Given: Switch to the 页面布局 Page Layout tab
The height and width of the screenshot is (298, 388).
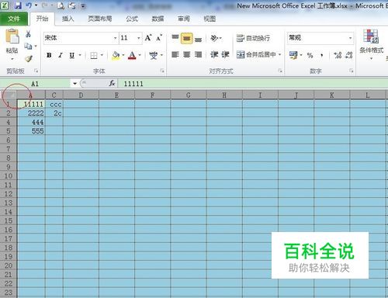Looking at the screenshot, I should click(x=100, y=19).
